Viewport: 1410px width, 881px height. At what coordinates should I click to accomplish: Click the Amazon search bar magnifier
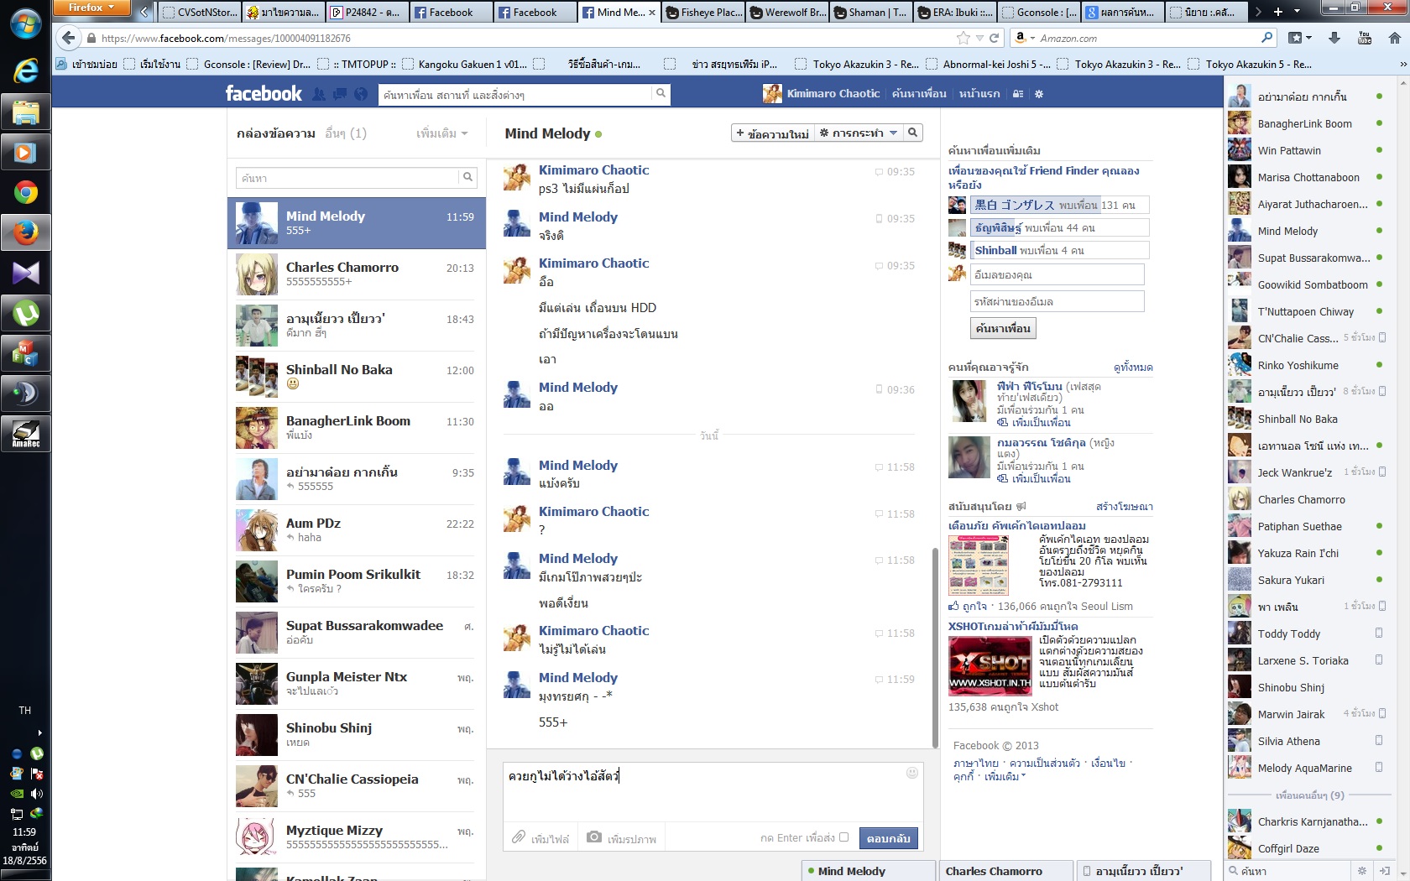click(x=1266, y=38)
